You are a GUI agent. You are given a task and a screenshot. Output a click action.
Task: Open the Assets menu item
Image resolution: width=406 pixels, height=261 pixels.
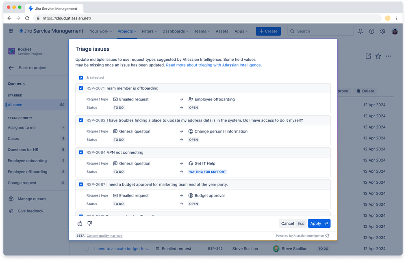[222, 31]
